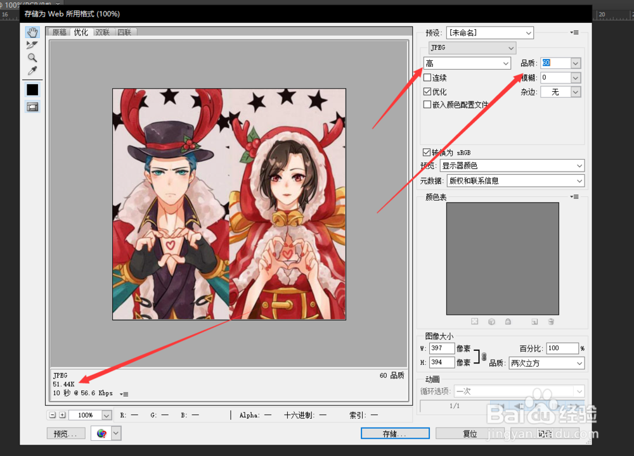Select the Hand tool

32,32
